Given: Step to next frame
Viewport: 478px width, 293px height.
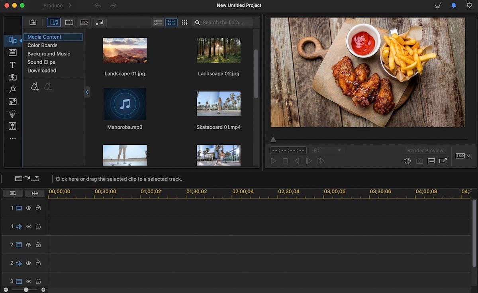Looking at the screenshot, I should coord(309,161).
